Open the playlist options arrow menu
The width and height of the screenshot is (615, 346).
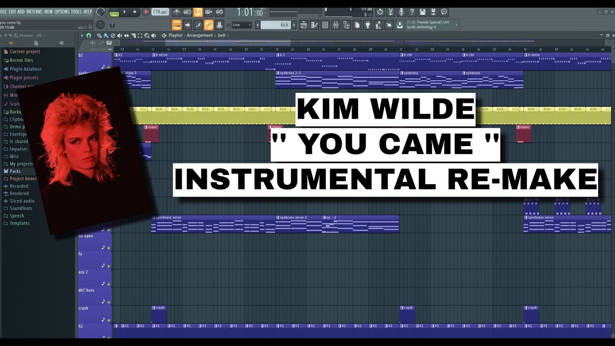coord(82,36)
